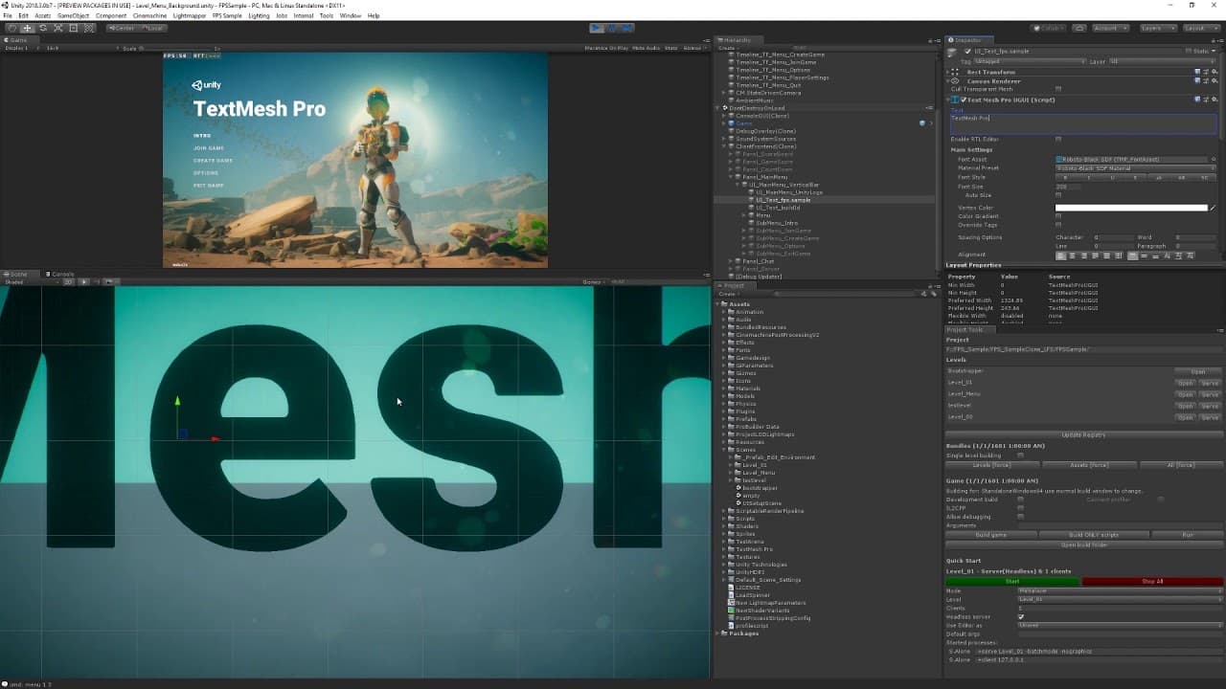Set right horizontal text alignment
Viewport: 1226px width, 689px height.
coord(1084,256)
